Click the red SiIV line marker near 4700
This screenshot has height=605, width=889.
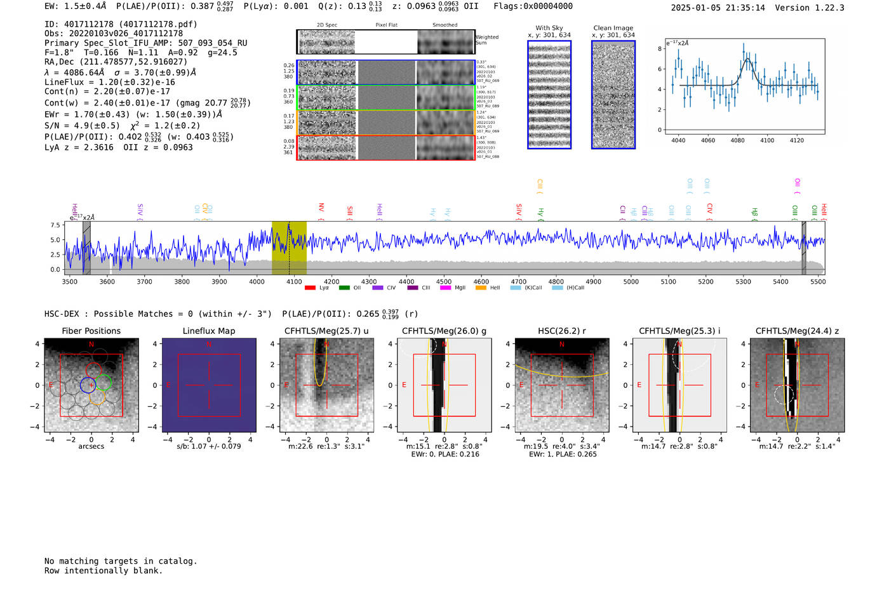pyautogui.click(x=519, y=211)
